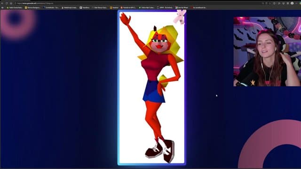
Task: Click the magnifier icon in browser toolbar
Action: (263, 3)
